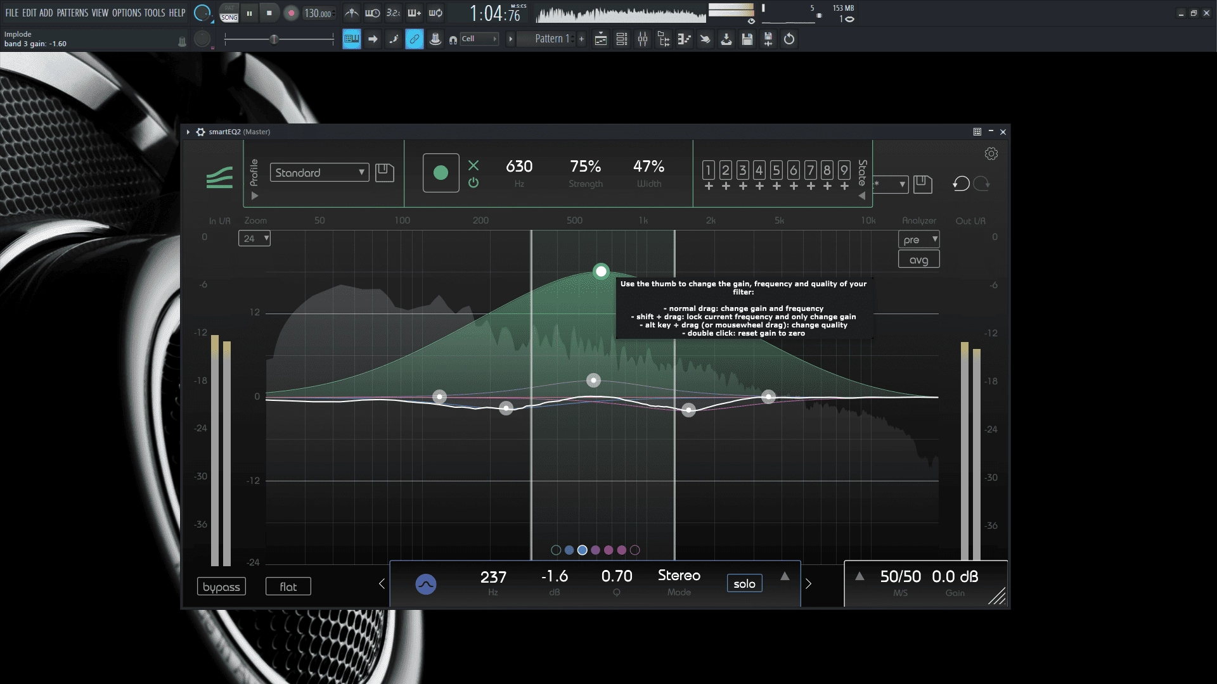
Task: Click the avg analyzer button
Action: coord(918,259)
